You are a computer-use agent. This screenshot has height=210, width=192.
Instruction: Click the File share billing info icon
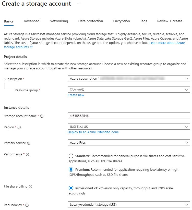click(x=30, y=187)
